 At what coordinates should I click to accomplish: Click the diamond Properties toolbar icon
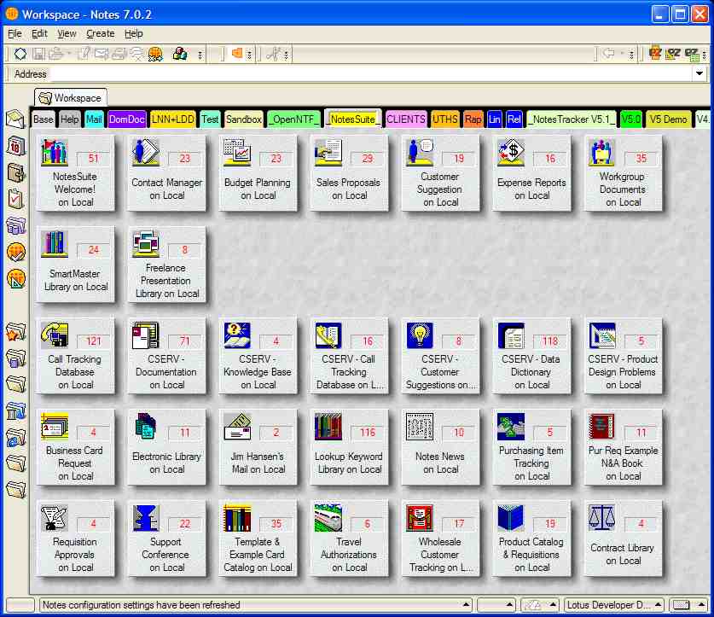click(x=20, y=54)
